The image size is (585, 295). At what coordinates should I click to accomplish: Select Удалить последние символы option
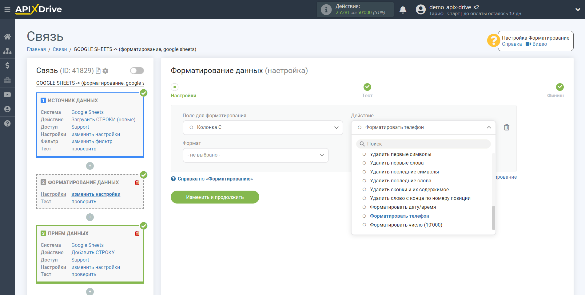pyautogui.click(x=404, y=172)
